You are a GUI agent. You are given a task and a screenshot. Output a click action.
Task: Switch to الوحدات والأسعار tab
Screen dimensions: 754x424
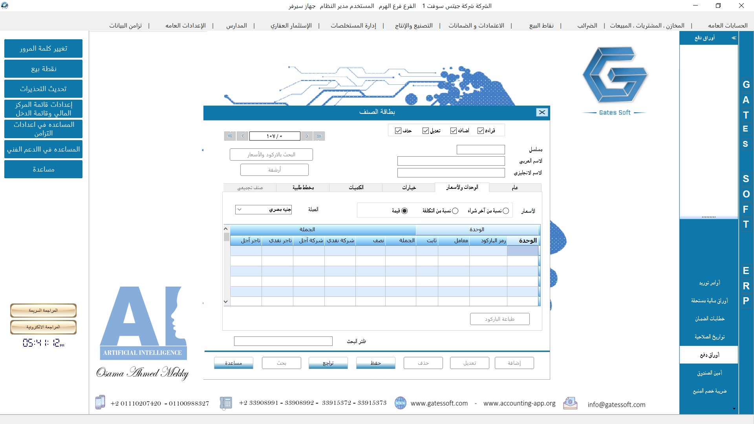click(x=462, y=187)
